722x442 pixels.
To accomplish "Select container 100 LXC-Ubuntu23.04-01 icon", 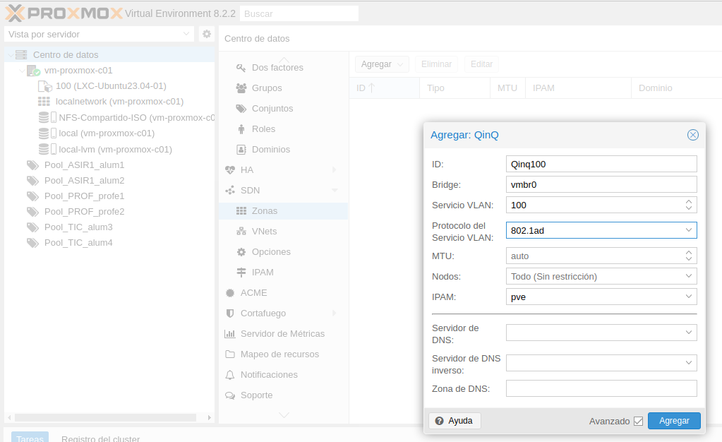I will [x=44, y=86].
